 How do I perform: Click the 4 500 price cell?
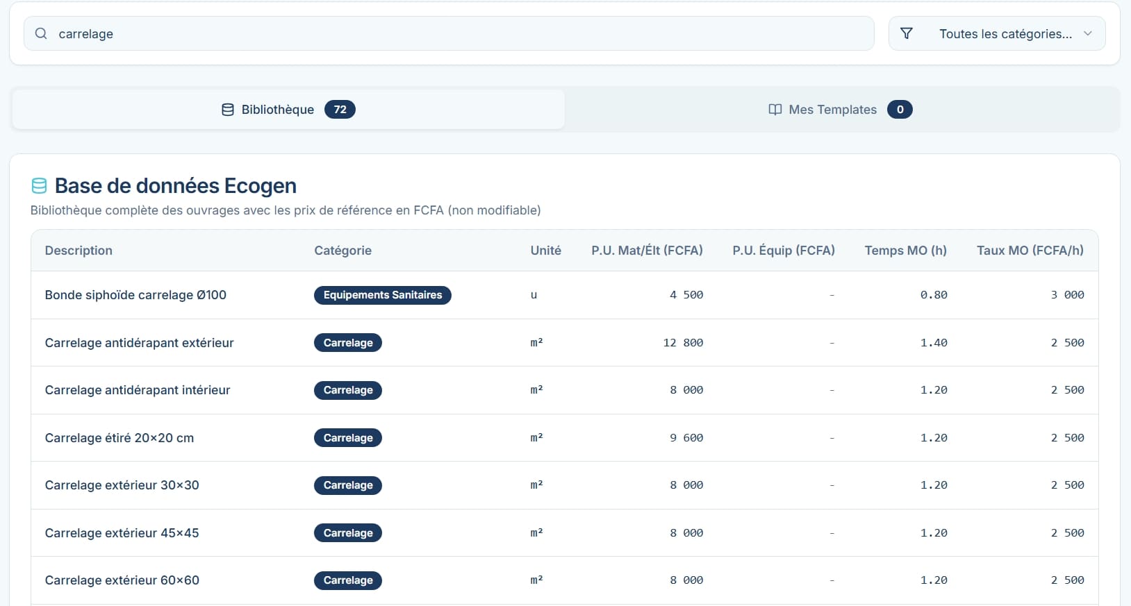click(x=686, y=295)
